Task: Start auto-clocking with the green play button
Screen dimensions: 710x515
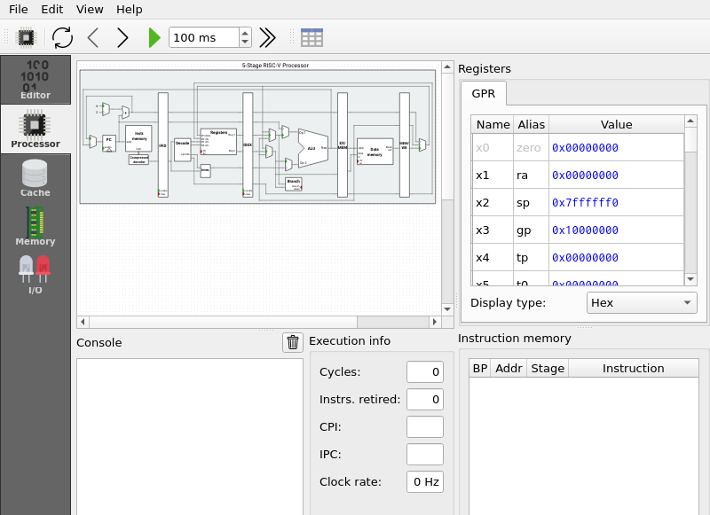Action: point(154,37)
